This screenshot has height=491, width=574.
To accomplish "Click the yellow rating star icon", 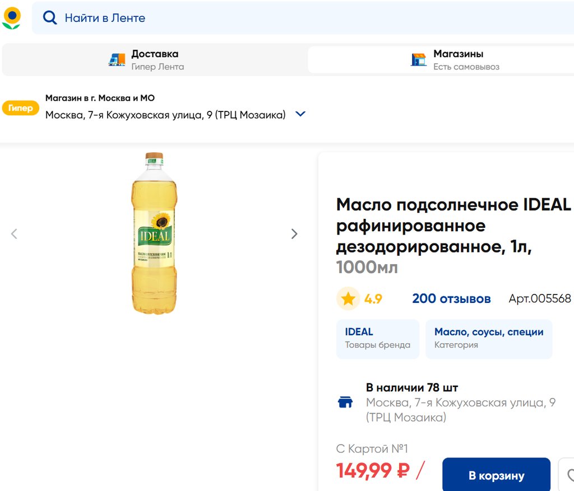I will (348, 298).
